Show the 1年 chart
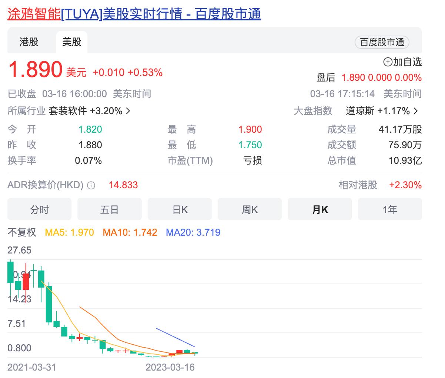The image size is (445, 378). pos(390,209)
